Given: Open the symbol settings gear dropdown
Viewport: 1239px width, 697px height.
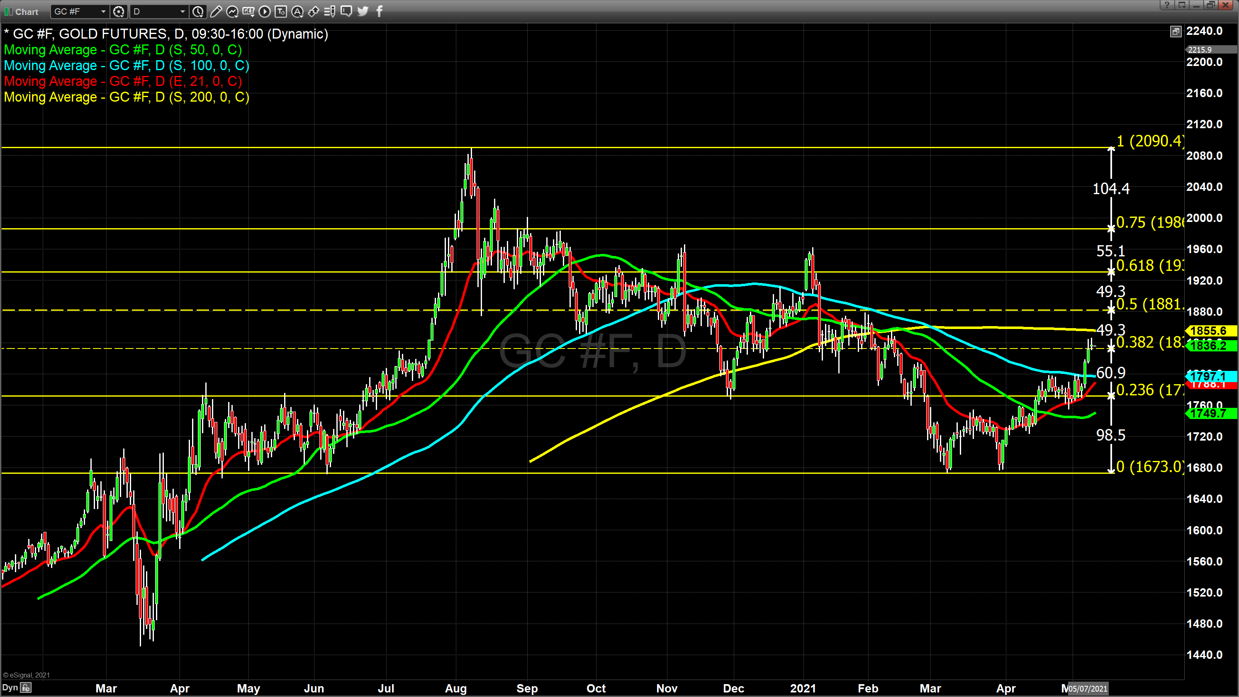Looking at the screenshot, I should point(119,11).
